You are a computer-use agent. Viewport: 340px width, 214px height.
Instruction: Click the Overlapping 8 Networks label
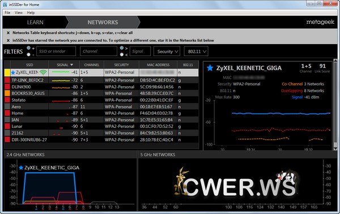pyautogui.click(x=303, y=91)
